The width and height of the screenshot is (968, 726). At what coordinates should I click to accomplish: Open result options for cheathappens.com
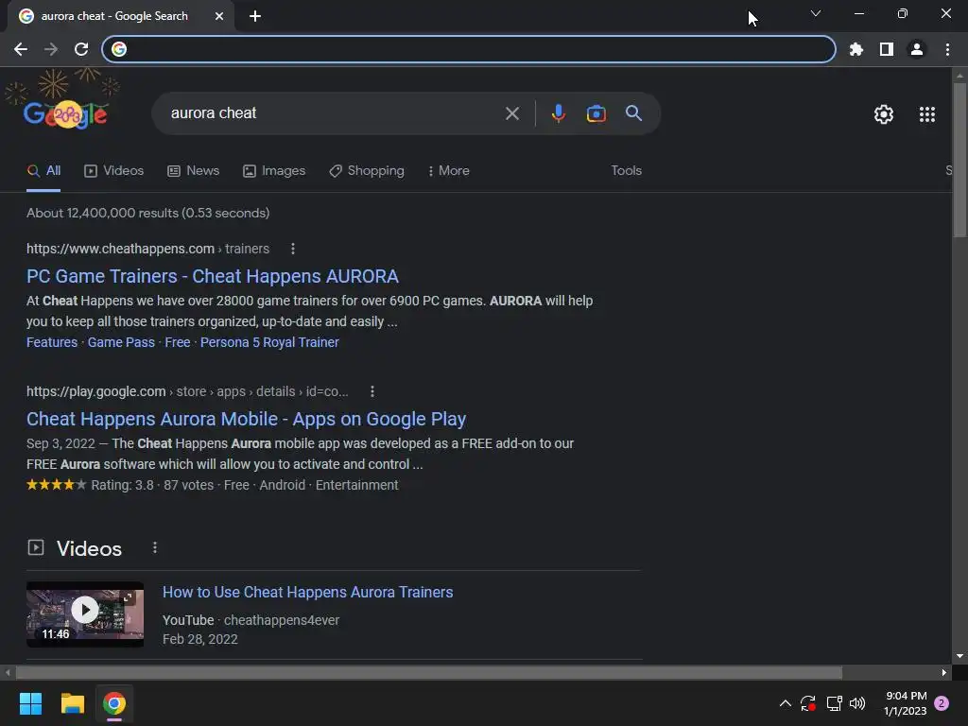[x=293, y=249]
